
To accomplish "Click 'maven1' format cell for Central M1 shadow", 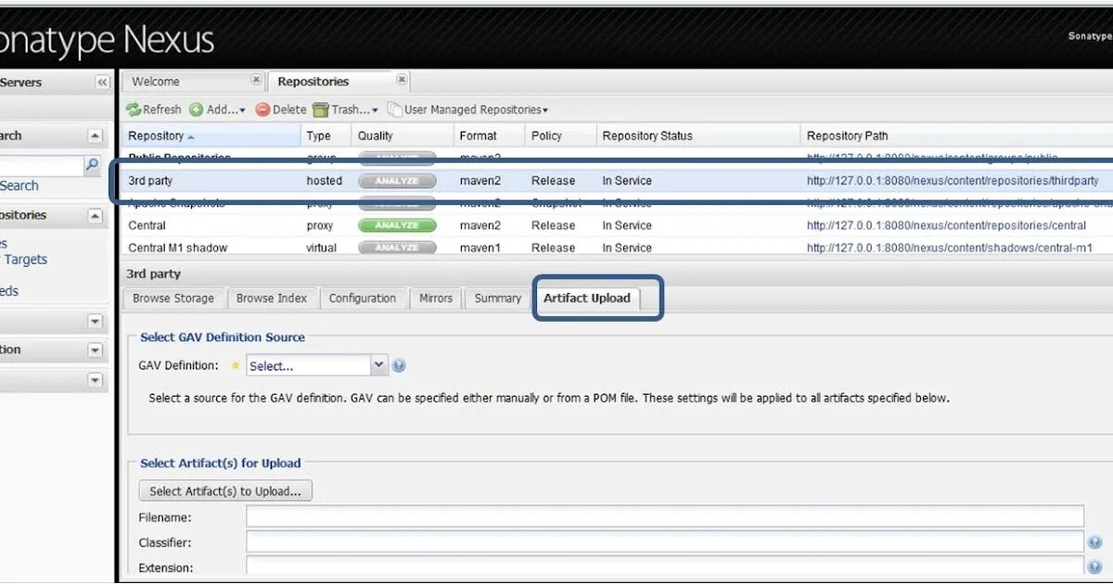I will (480, 248).
